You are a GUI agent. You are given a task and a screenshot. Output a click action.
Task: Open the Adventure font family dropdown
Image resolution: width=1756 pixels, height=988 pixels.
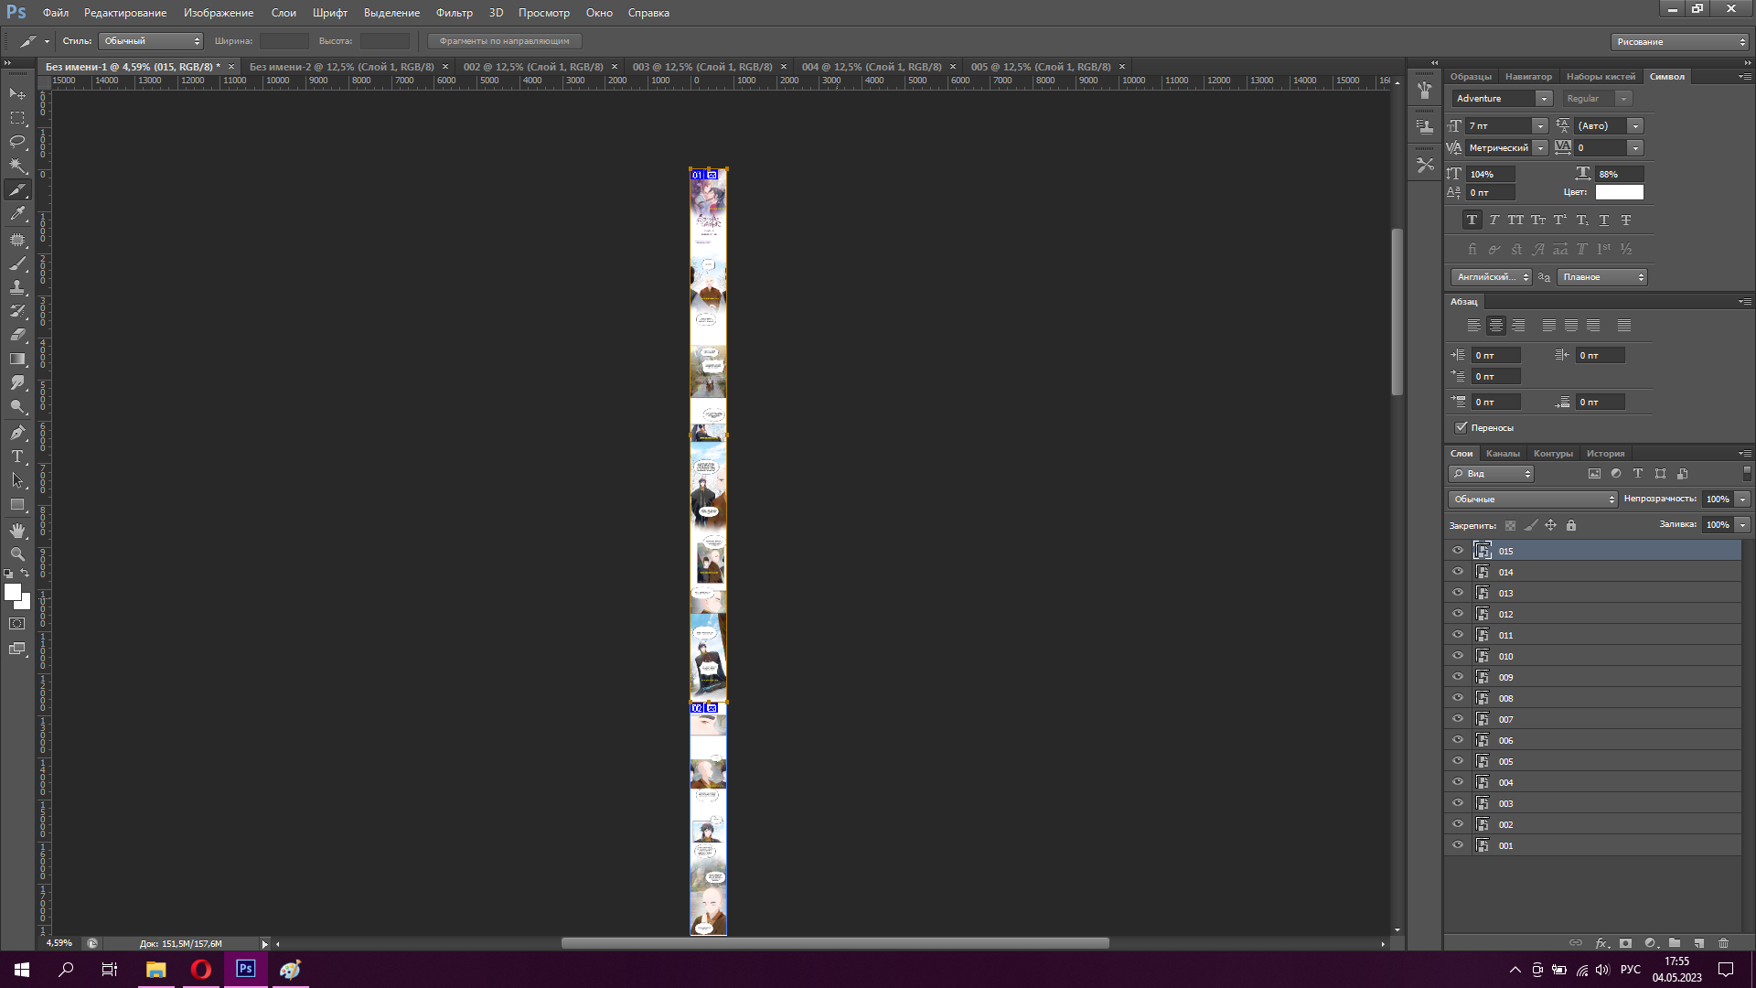tap(1544, 99)
